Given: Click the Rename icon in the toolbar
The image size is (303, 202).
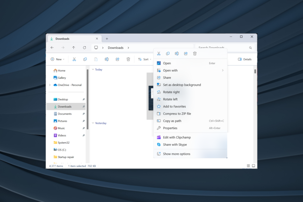Looking at the screenshot, I should pyautogui.click(x=107, y=59).
